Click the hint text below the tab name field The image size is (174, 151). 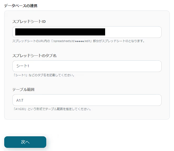[44, 75]
